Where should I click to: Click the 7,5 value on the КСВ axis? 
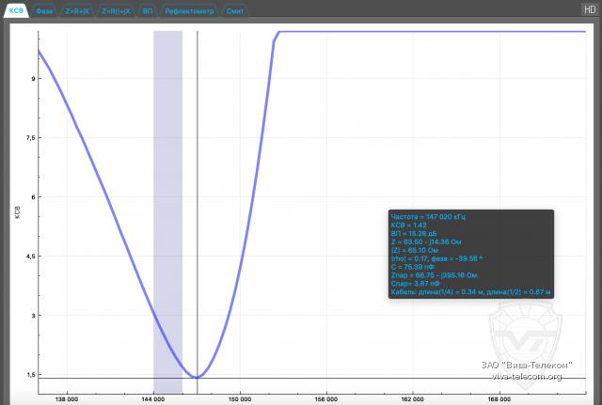(30, 138)
